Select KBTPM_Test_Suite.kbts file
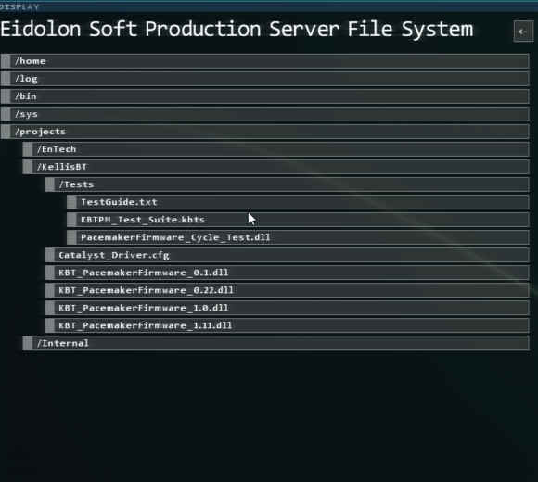The width and height of the screenshot is (538, 482). (x=298, y=220)
